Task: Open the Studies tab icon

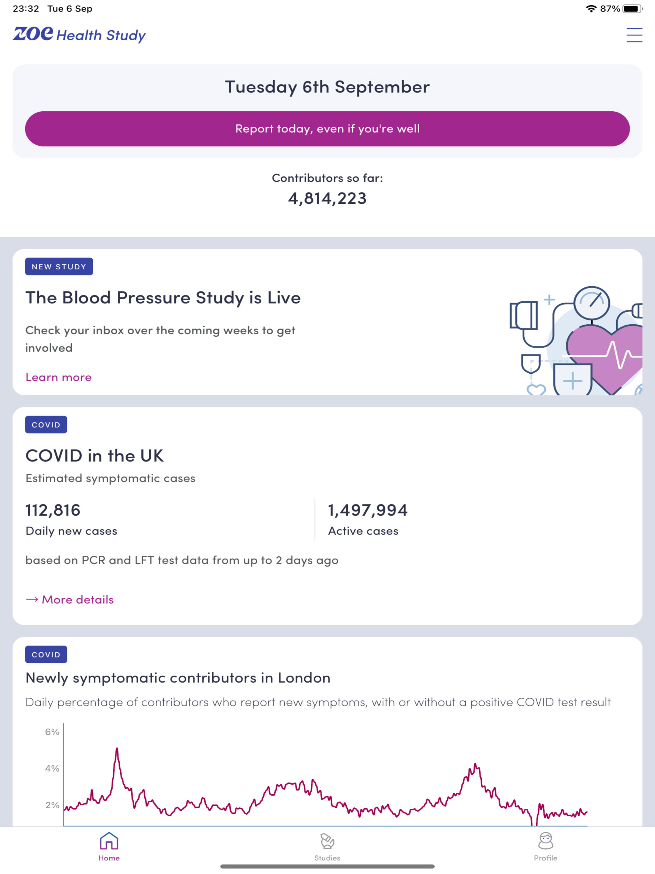Action: click(327, 841)
